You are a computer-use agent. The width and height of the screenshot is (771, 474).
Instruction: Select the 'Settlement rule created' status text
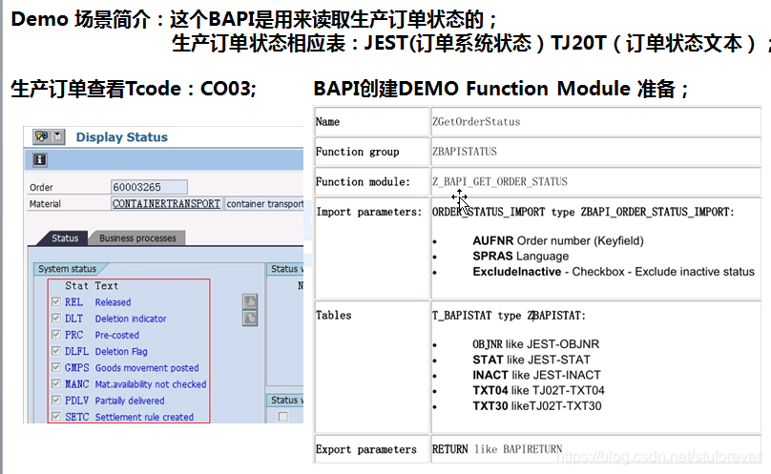point(144,417)
